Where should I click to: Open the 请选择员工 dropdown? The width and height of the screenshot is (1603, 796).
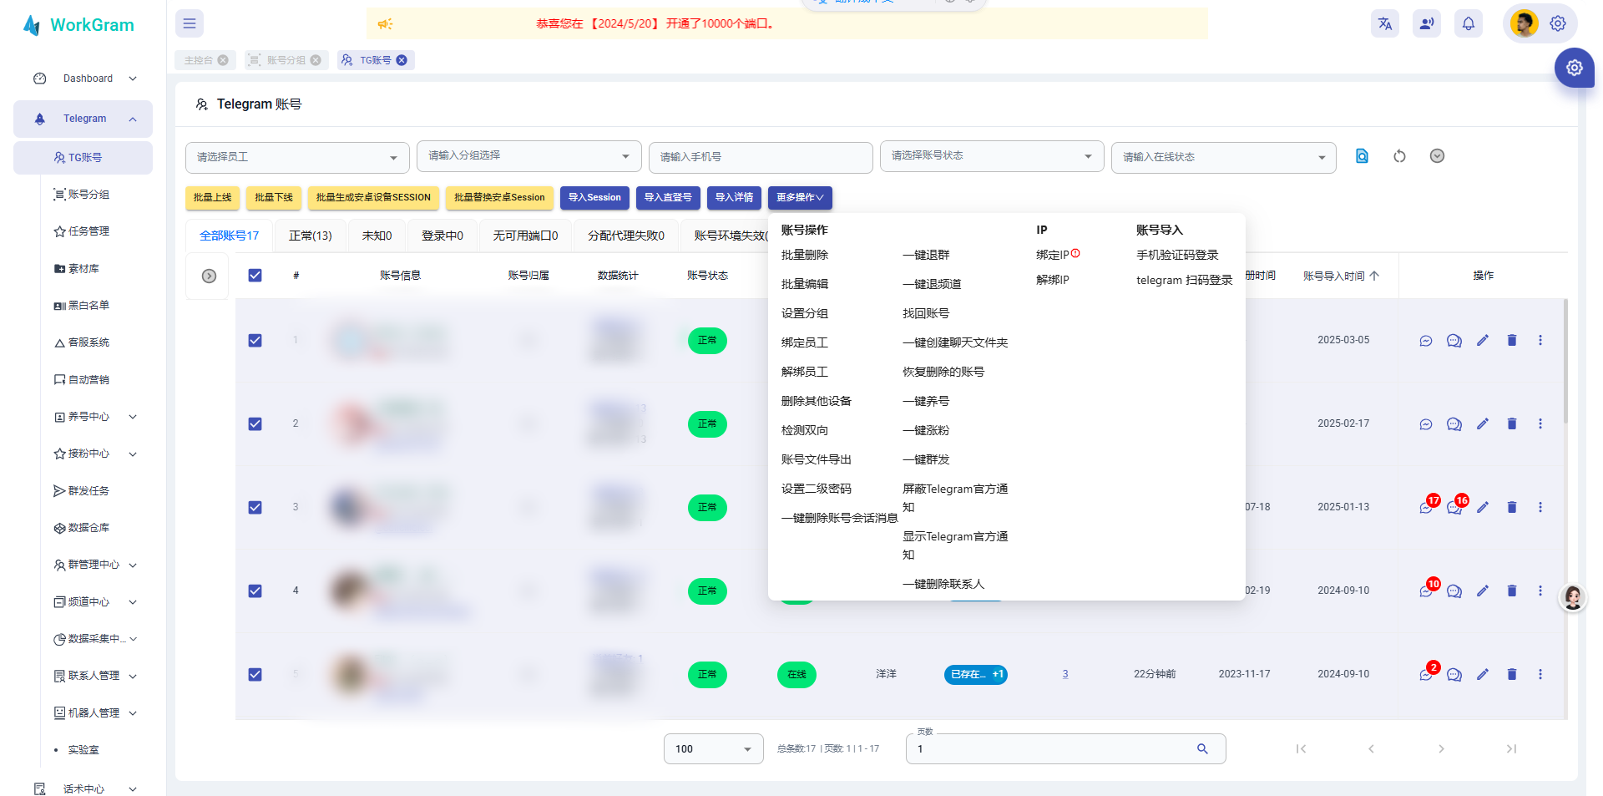(297, 157)
